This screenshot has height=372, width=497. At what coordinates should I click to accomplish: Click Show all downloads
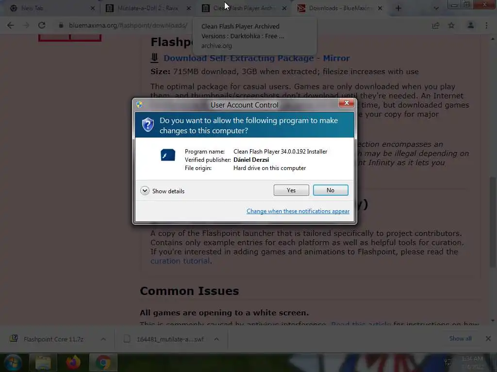point(460,339)
